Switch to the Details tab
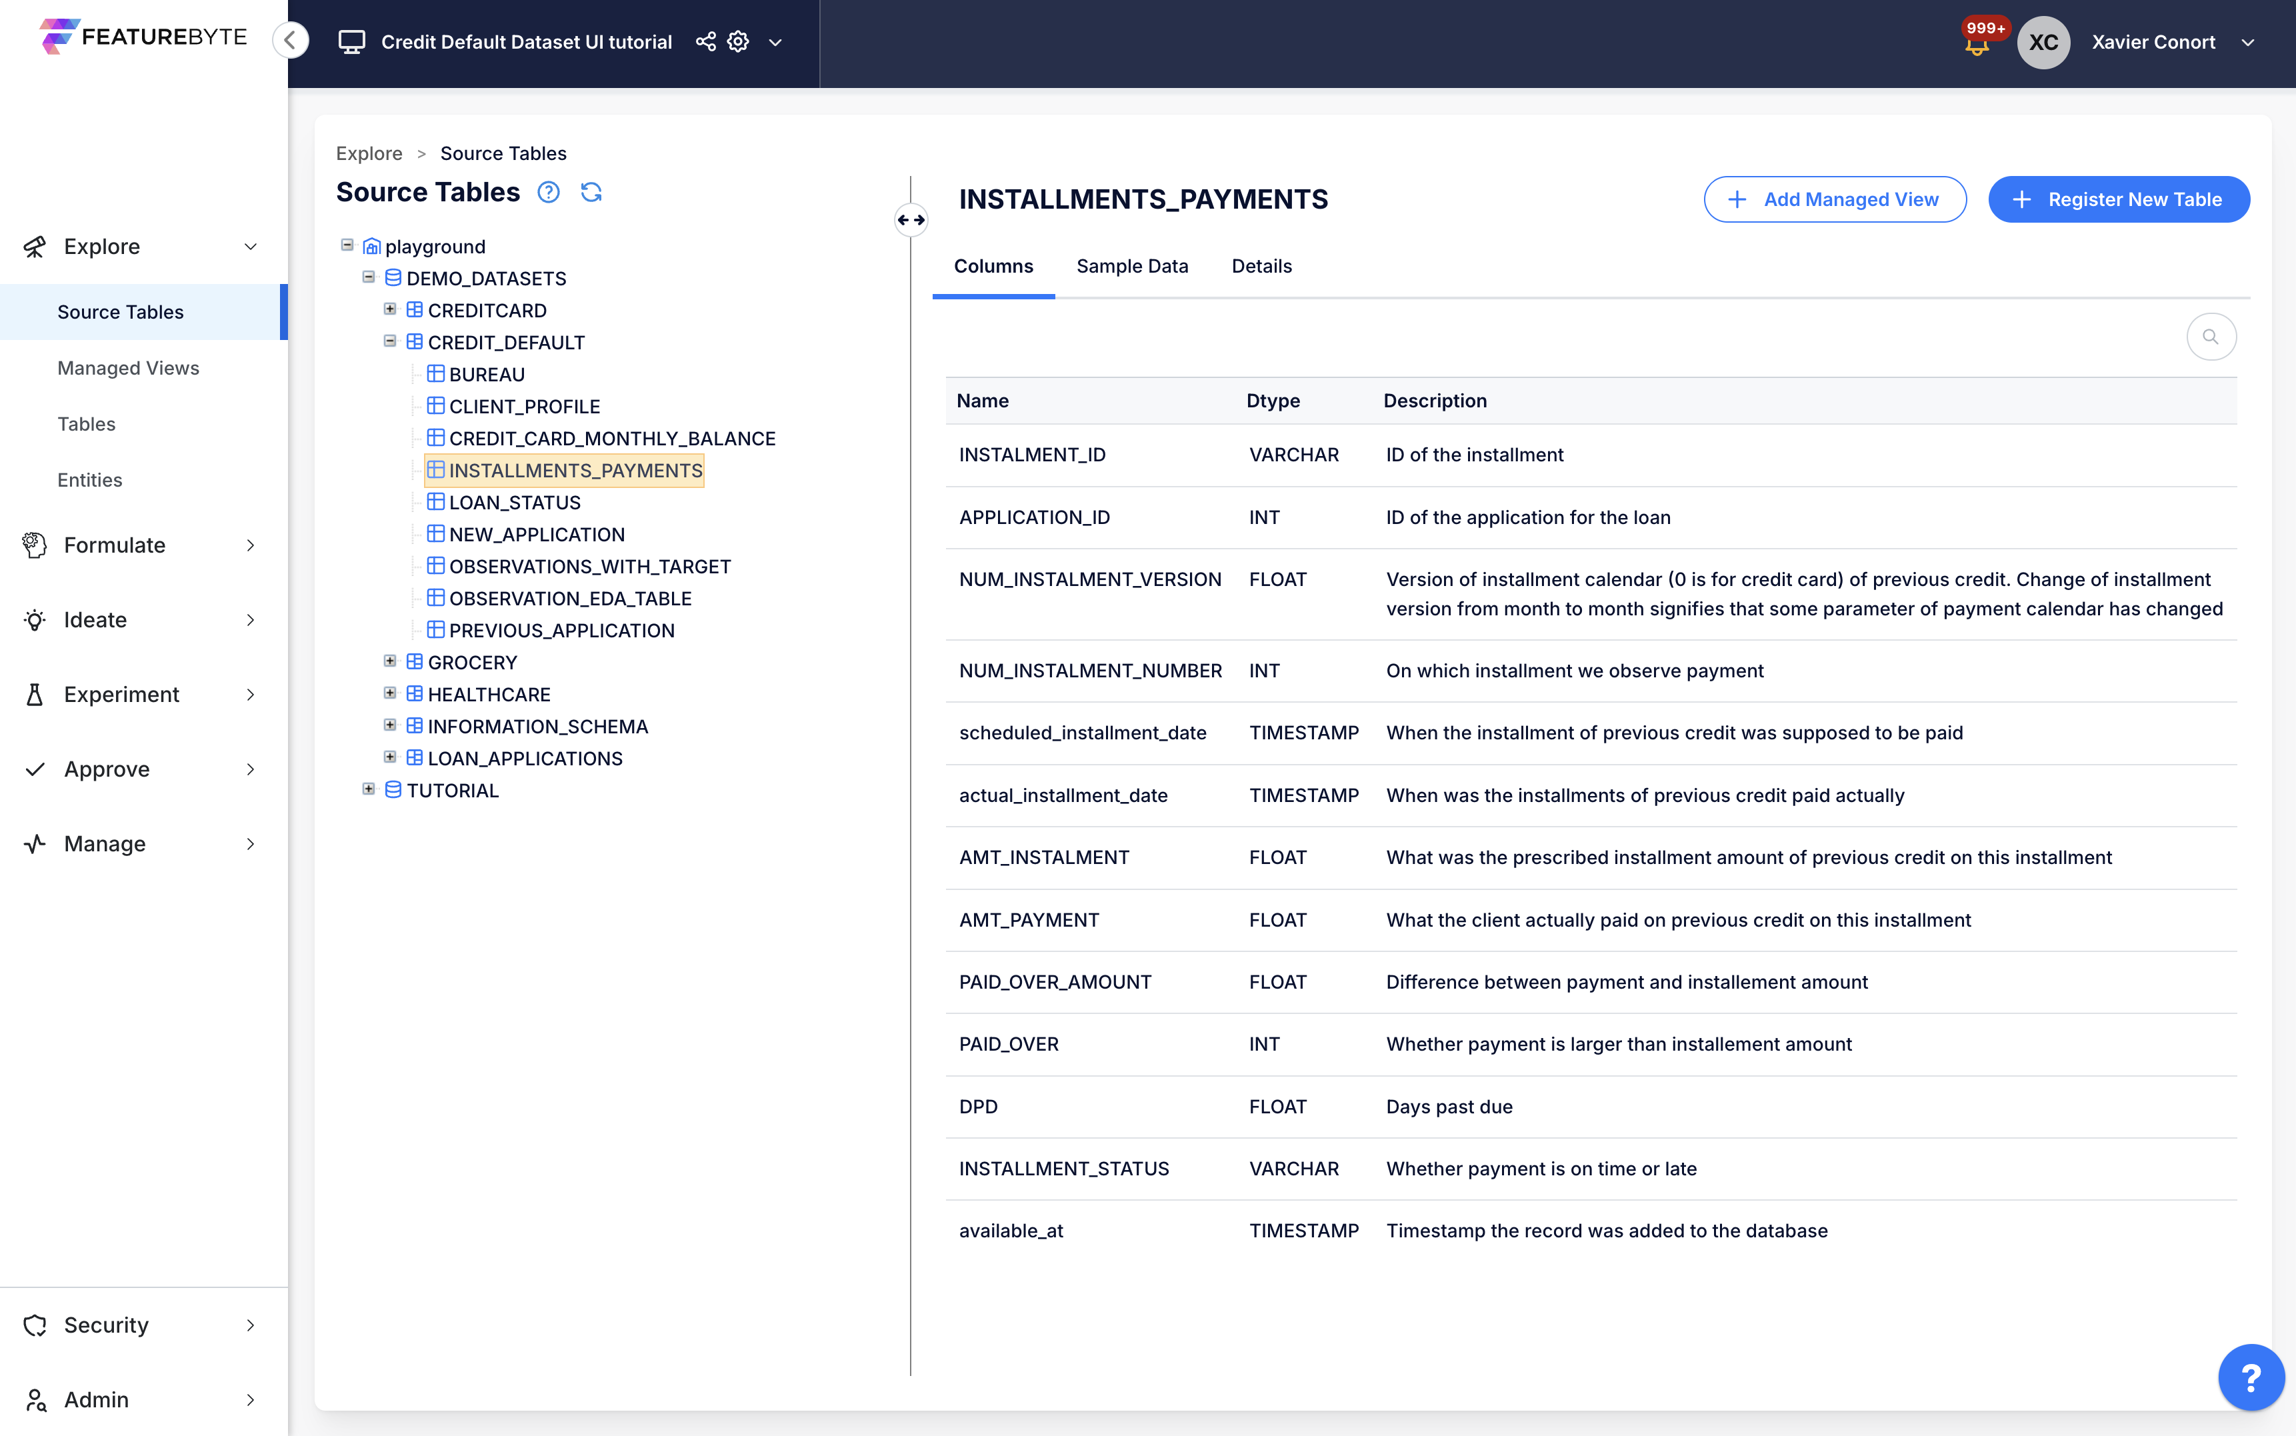This screenshot has width=2296, height=1436. [x=1261, y=266]
